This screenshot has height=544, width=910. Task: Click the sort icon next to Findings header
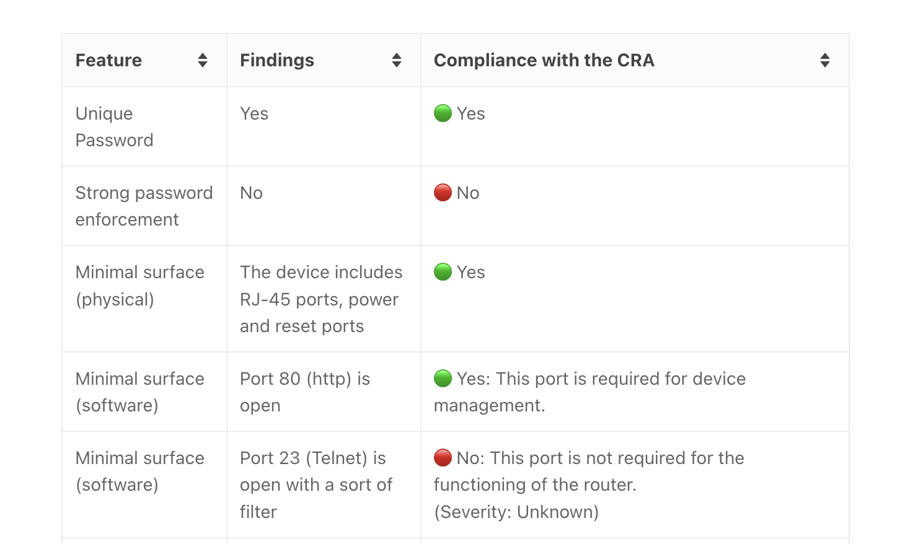(397, 59)
